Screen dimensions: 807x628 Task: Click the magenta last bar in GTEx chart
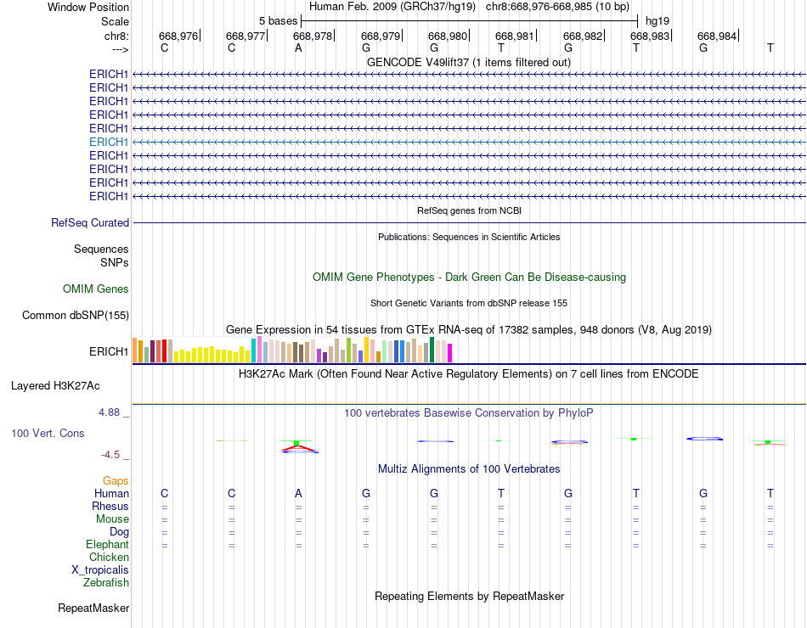click(x=450, y=353)
